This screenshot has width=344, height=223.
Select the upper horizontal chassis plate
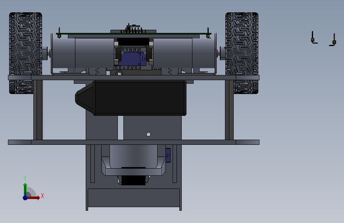click(x=134, y=77)
